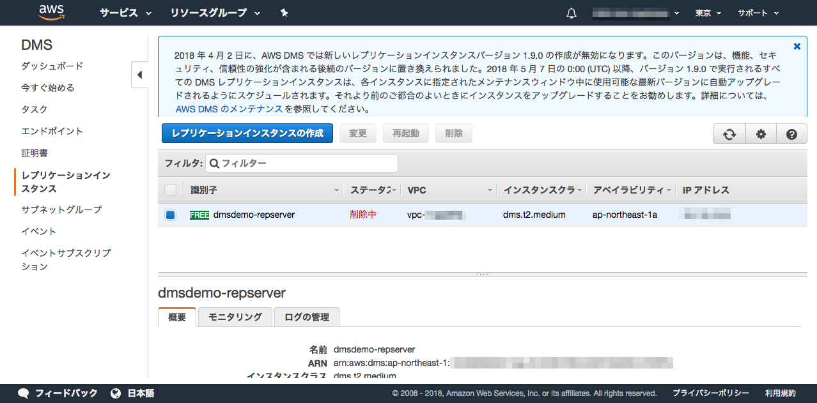Open イベントサブスクリプション in sidebar
817x403 pixels.
(66, 259)
